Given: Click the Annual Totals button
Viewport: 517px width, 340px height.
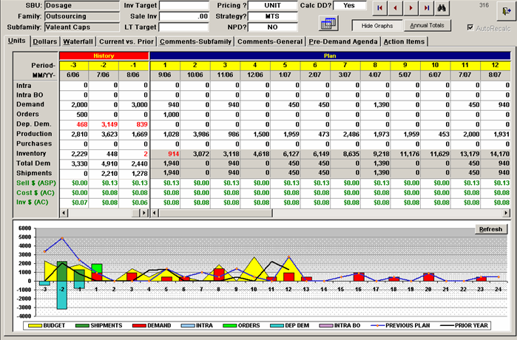Looking at the screenshot, I should click(427, 25).
